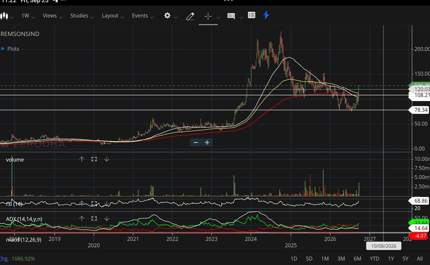Click the 10/08/2026 date marker
Viewport: 430px width, 265px height.
tap(384, 246)
